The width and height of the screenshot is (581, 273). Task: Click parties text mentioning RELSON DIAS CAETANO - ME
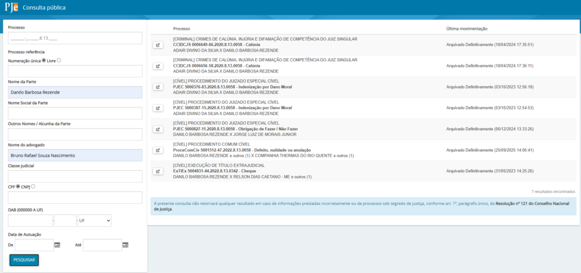click(x=242, y=177)
